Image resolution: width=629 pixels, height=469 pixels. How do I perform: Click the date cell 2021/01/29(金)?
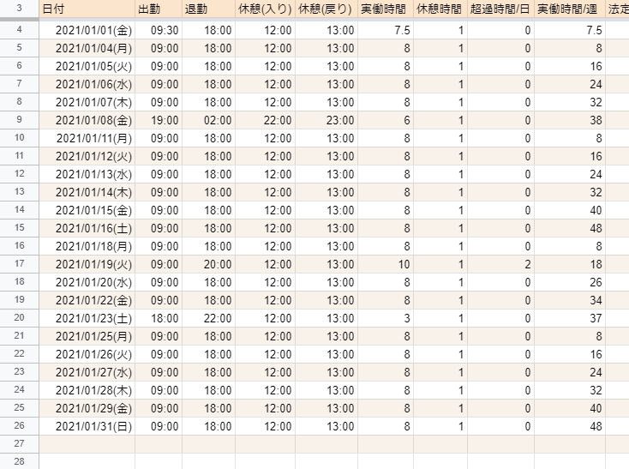click(87, 408)
